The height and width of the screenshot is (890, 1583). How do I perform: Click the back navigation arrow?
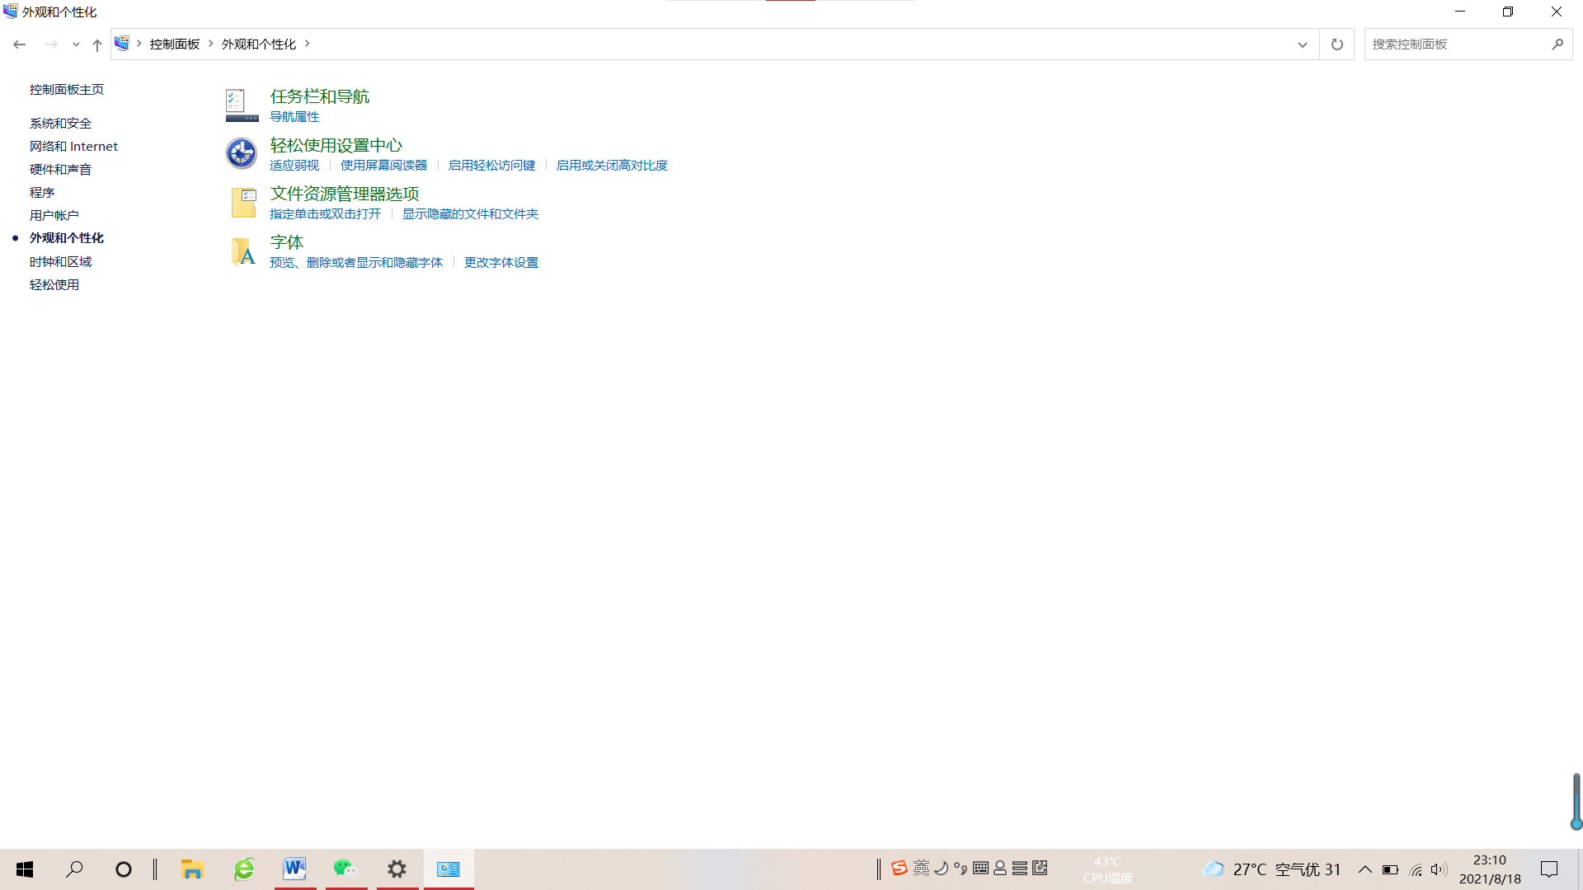(20, 44)
